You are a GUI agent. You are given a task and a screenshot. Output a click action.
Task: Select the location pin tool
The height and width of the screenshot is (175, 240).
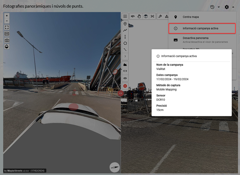point(125,24)
